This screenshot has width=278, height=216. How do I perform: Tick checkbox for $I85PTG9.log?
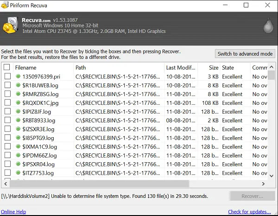tap(7, 138)
